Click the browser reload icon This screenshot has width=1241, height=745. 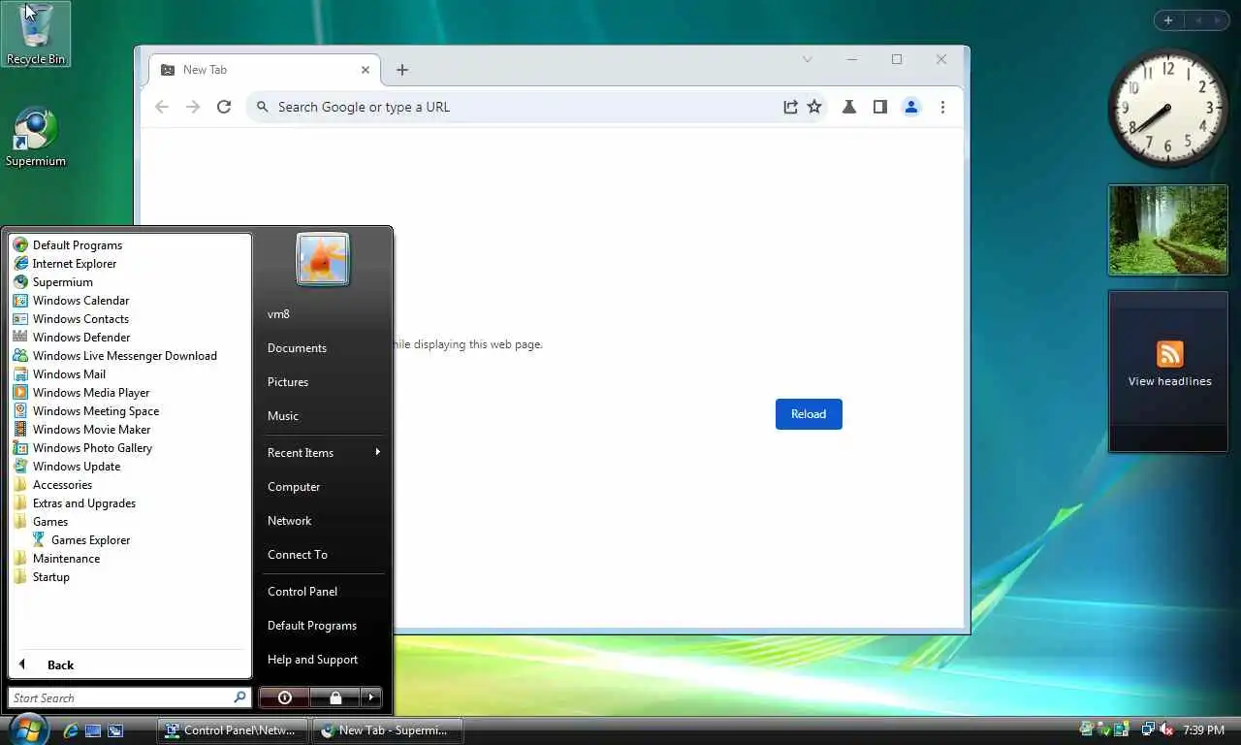pyautogui.click(x=224, y=107)
